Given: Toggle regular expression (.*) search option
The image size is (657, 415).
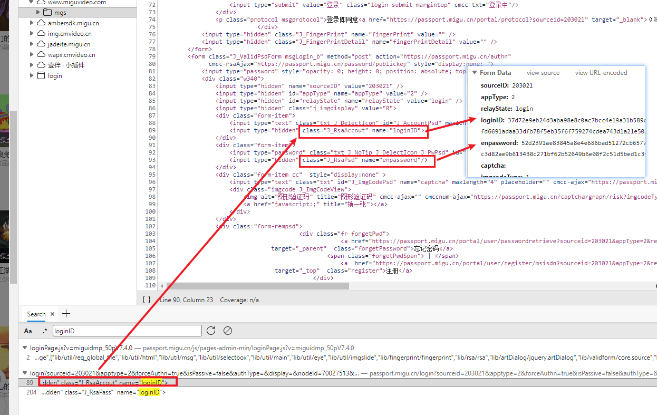Looking at the screenshot, I should pos(45,331).
